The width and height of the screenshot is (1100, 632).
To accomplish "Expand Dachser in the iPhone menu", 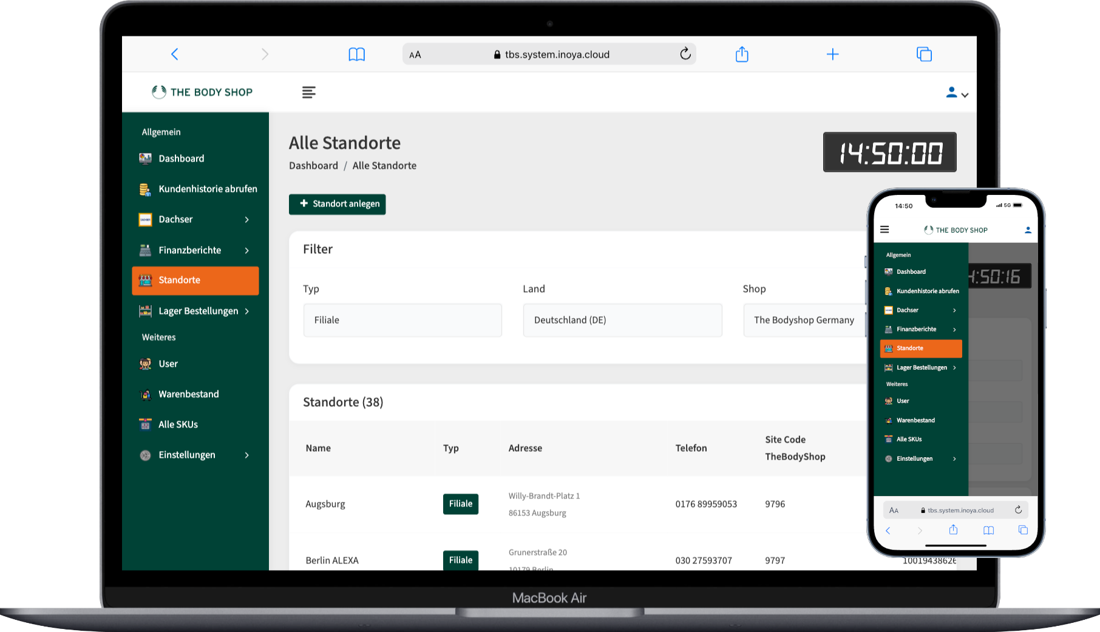I will [921, 310].
